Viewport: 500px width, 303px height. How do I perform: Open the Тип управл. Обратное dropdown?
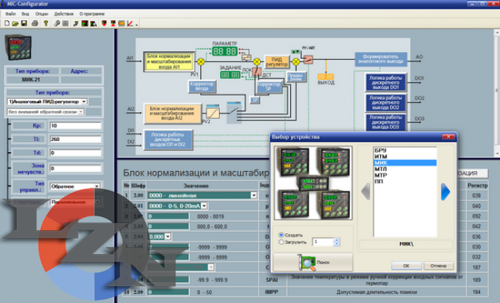click(97, 186)
